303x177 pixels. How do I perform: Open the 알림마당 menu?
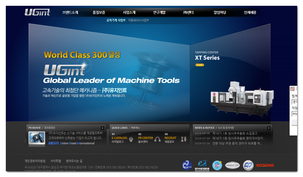click(220, 12)
